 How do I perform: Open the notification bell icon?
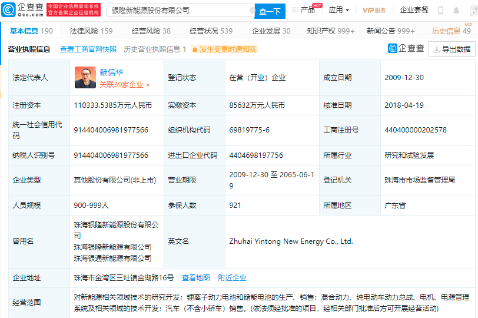pos(456,11)
